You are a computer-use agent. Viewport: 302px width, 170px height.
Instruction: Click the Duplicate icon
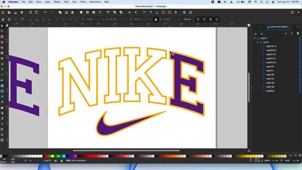pyautogui.click(x=109, y=13)
